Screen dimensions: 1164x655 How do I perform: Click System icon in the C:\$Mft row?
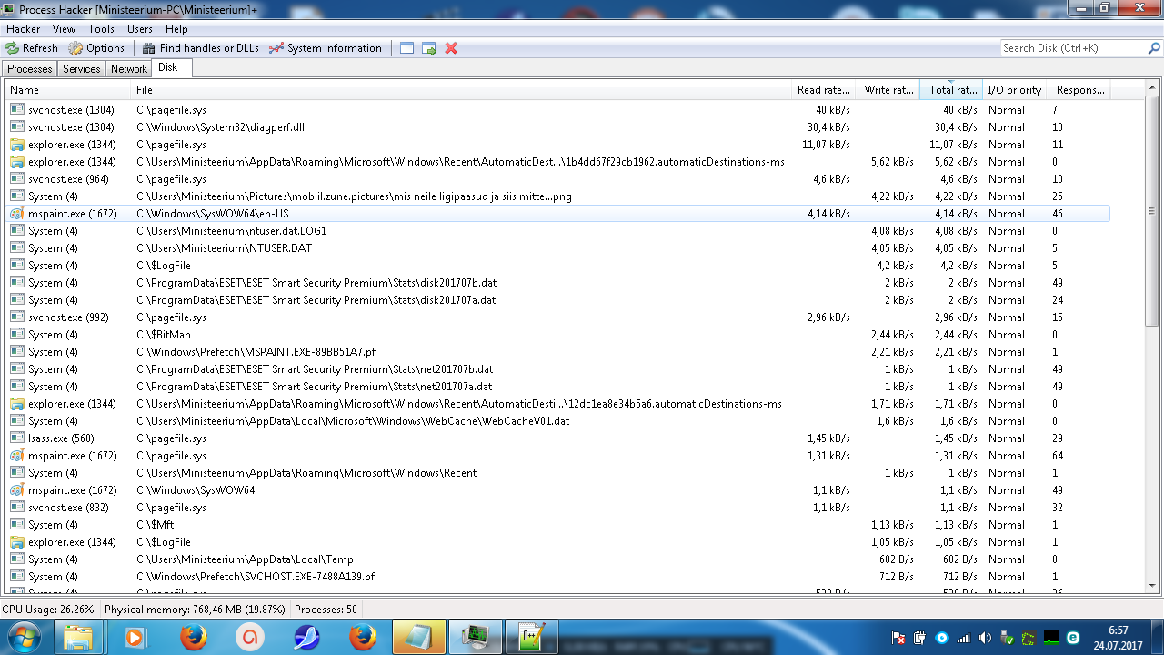click(x=16, y=525)
